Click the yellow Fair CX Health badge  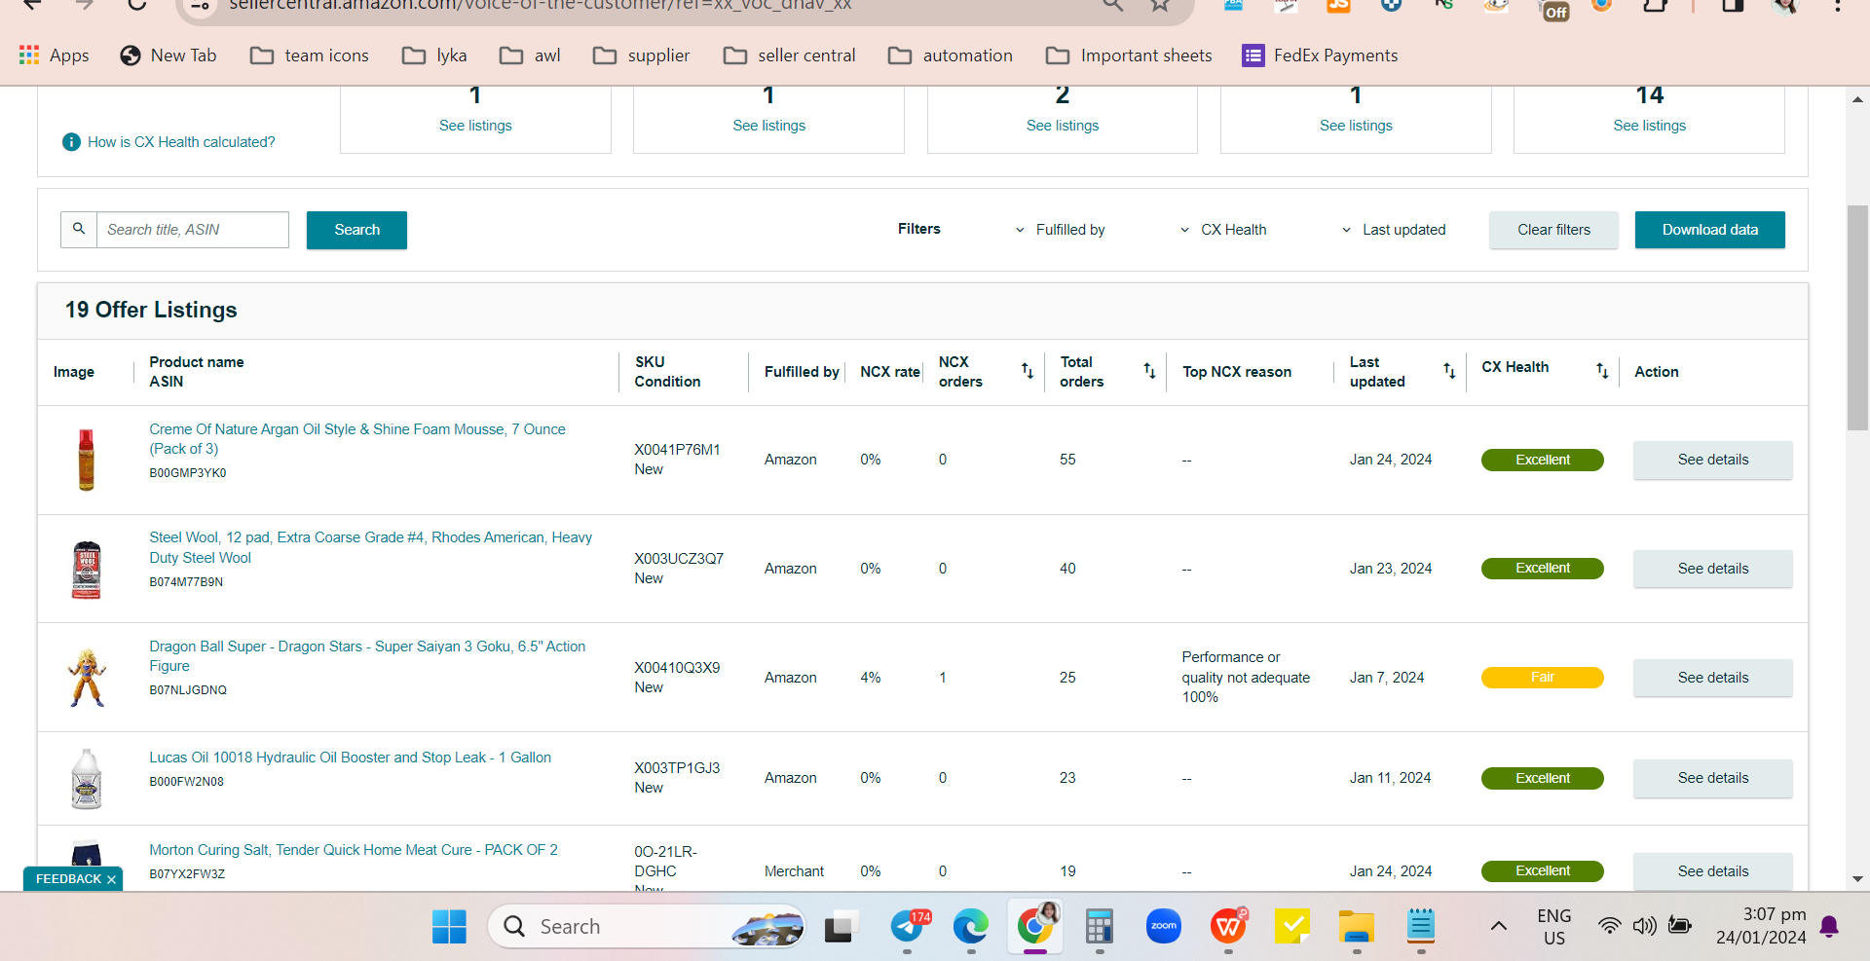point(1543,678)
